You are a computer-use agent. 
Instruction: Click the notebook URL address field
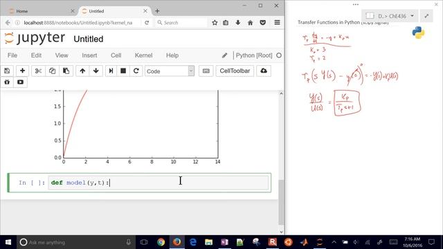78,23
